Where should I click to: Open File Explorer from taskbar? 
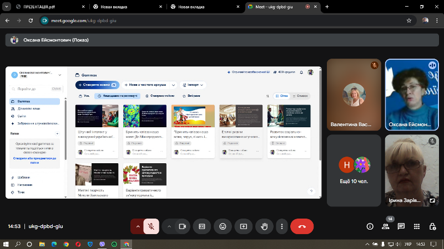(x=42, y=244)
